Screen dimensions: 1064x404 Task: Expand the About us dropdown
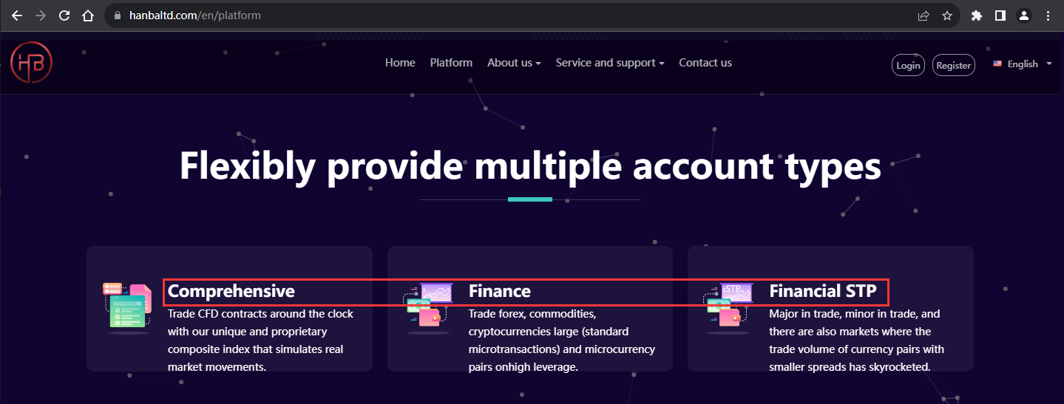(x=514, y=63)
